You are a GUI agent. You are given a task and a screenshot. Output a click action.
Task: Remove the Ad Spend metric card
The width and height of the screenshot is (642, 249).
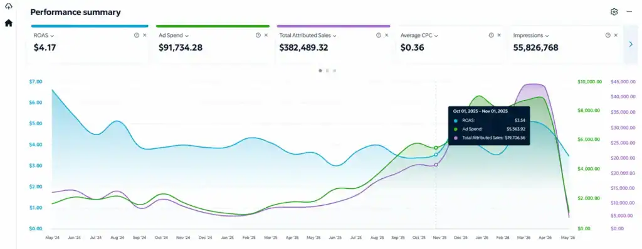(266, 35)
